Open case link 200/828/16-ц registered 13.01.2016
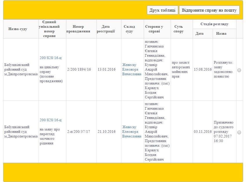This screenshot has height=182, width=246. (x=50, y=58)
